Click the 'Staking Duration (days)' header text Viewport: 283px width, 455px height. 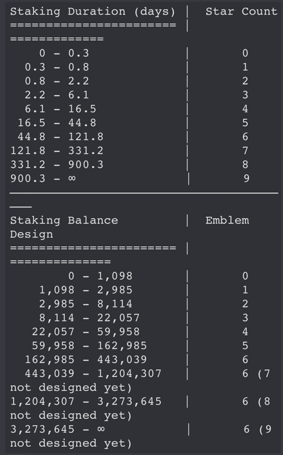point(93,12)
